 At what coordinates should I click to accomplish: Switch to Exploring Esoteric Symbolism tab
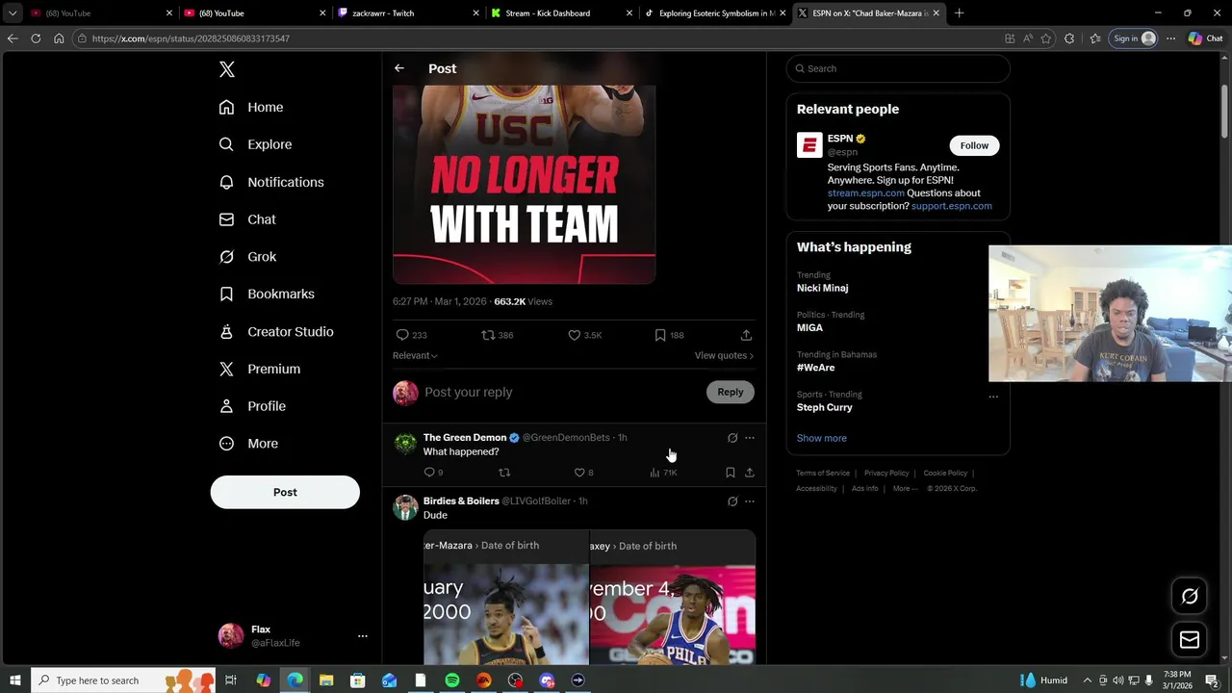[716, 13]
